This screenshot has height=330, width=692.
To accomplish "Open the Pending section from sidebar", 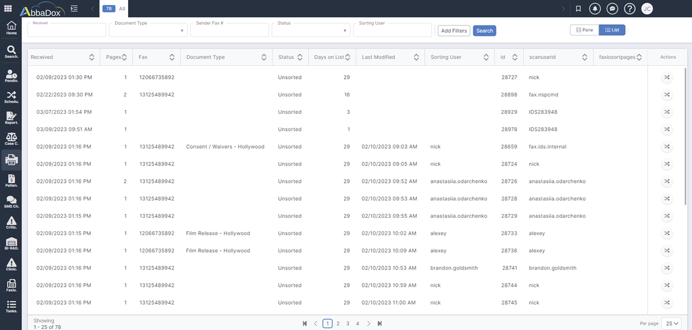I will click(x=11, y=75).
